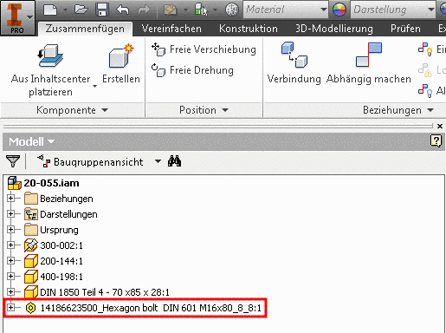Open a file with the folder icon

(81, 10)
